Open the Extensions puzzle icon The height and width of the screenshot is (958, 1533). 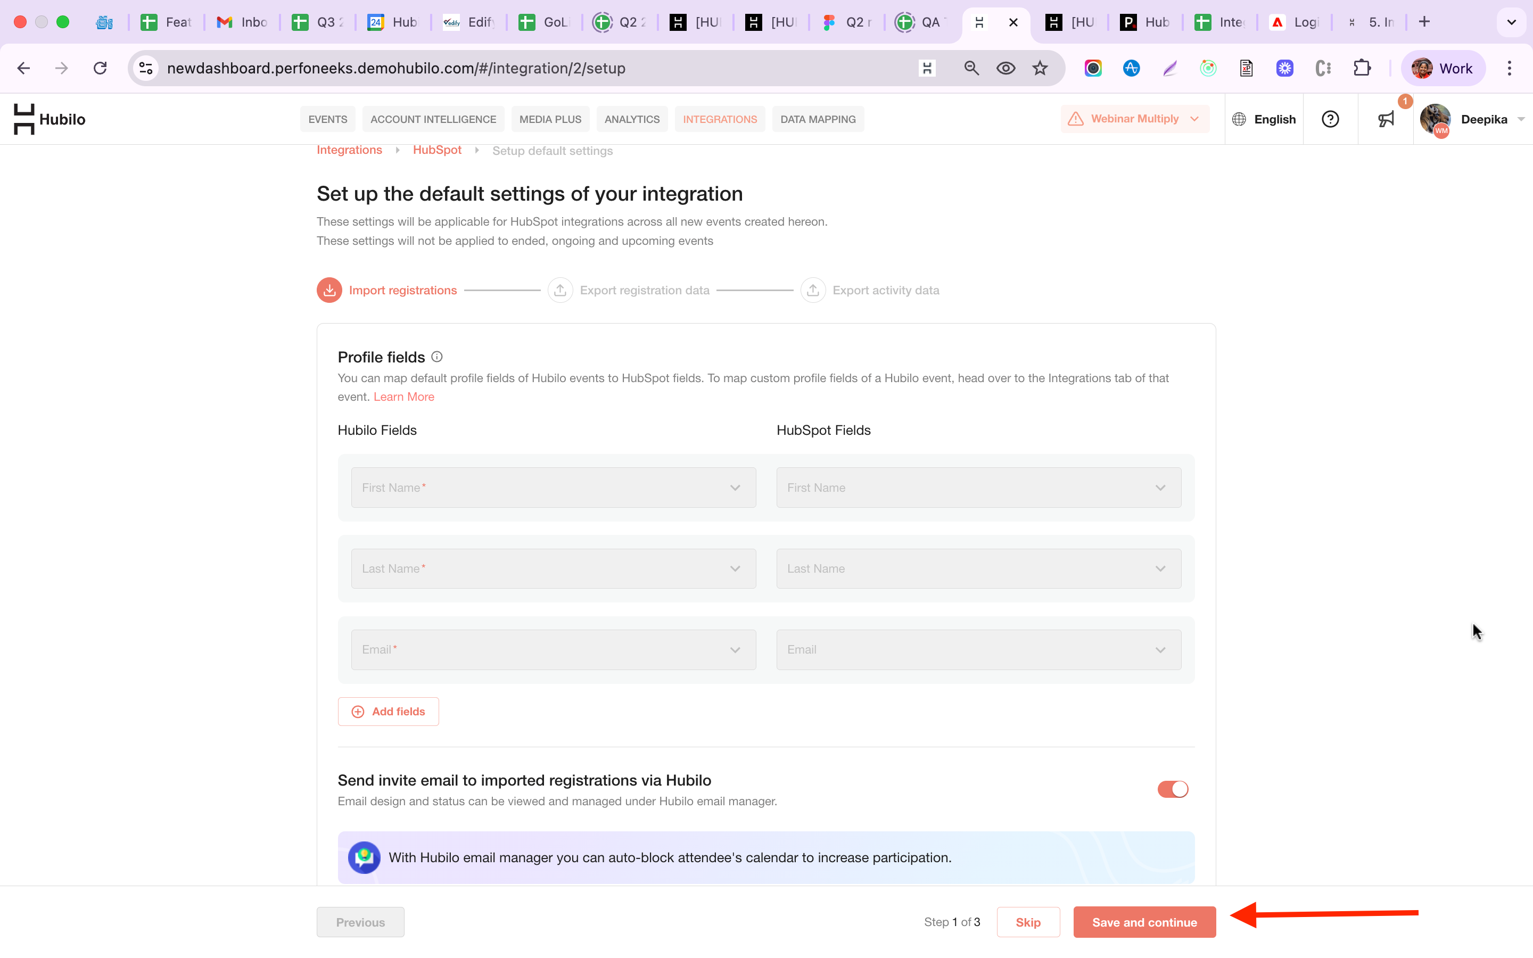point(1362,69)
